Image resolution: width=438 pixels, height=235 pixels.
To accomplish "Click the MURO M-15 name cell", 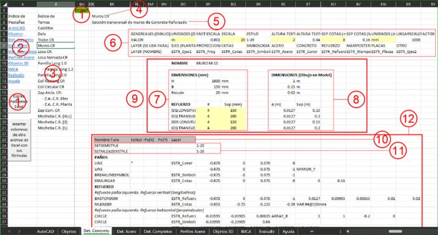I will tap(208, 63).
